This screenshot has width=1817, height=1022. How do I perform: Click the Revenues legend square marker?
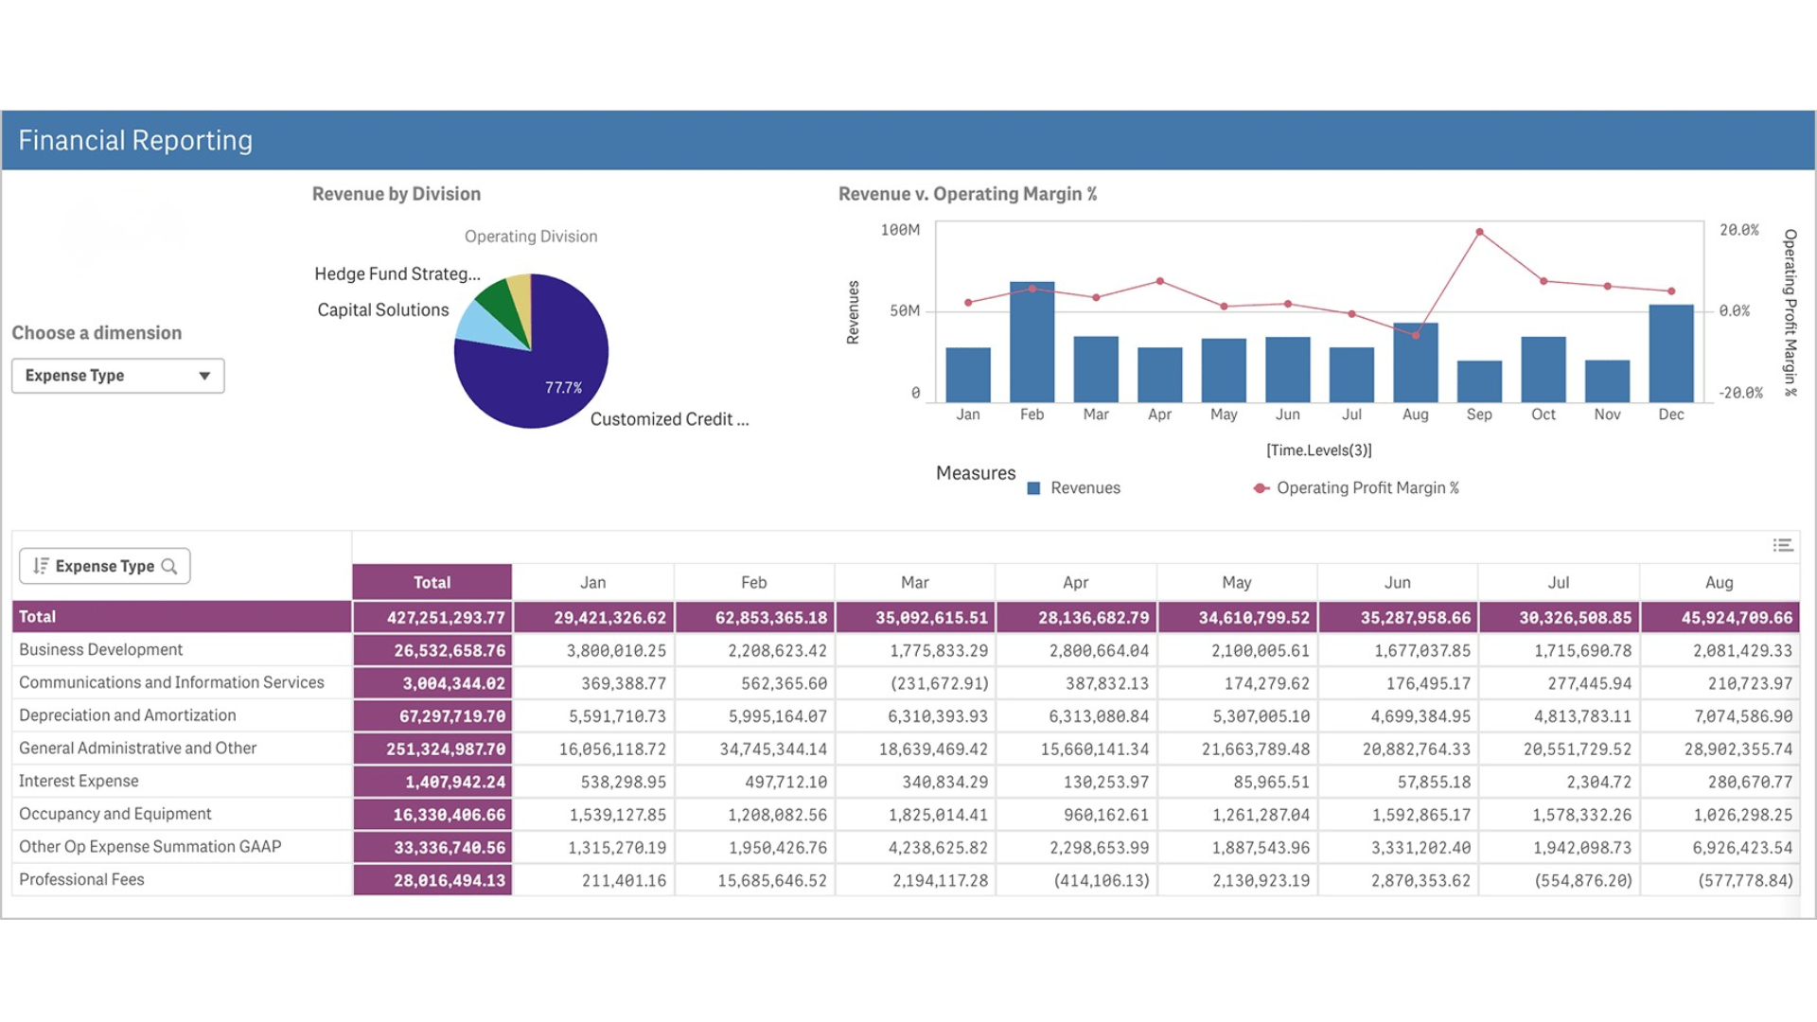tap(1034, 487)
